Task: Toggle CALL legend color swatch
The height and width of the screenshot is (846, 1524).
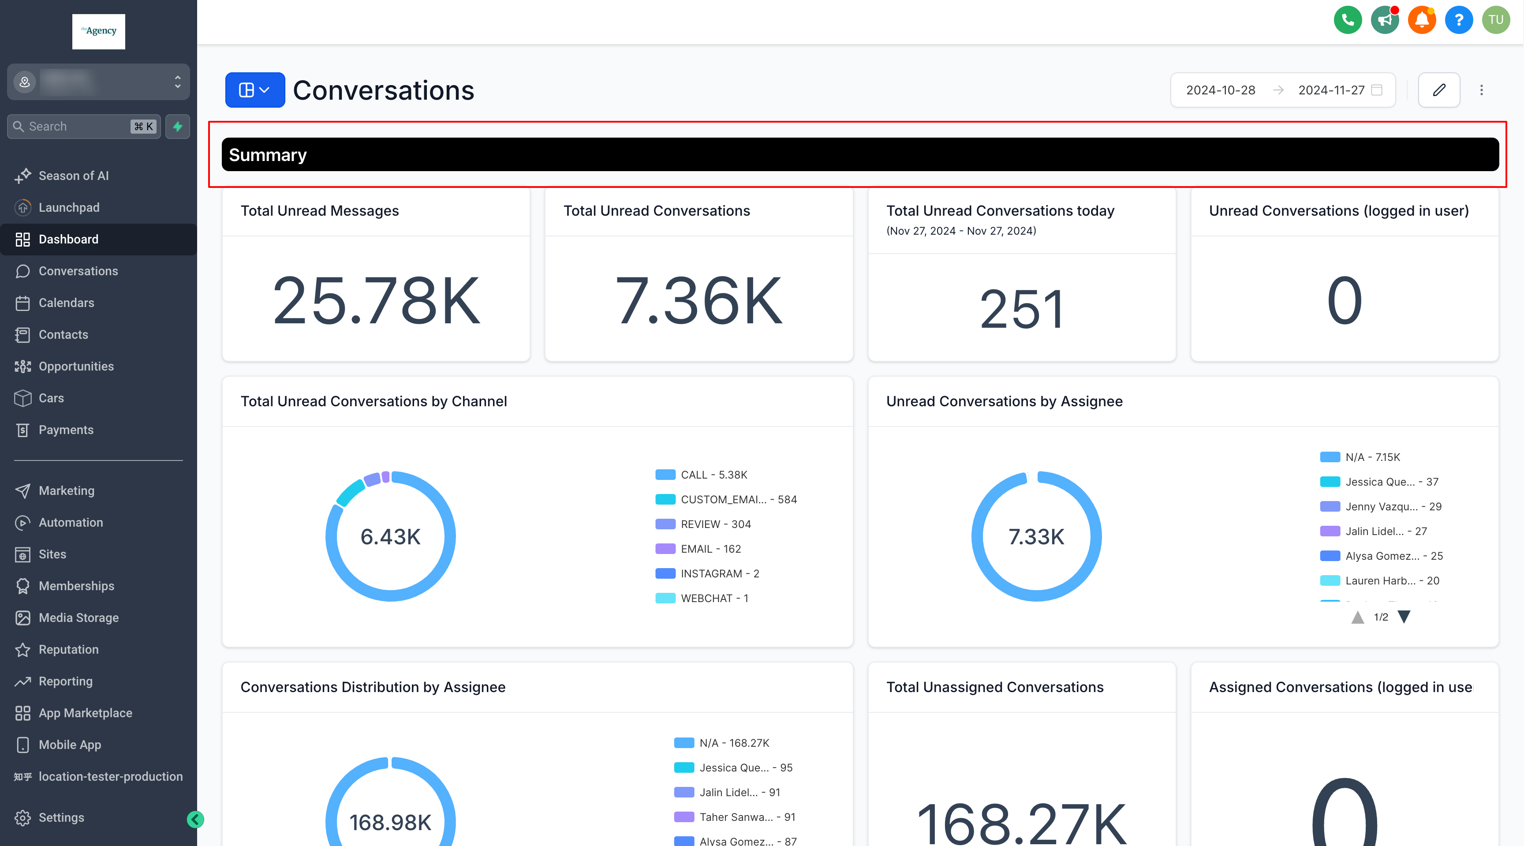Action: tap(665, 475)
